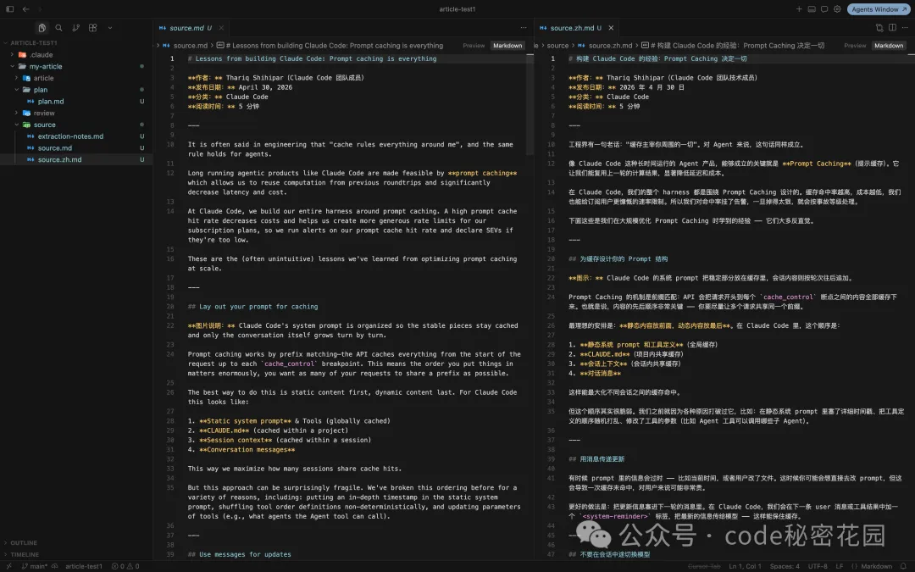Split the right editor with split icon
The image size is (915, 572).
pos(892,27)
